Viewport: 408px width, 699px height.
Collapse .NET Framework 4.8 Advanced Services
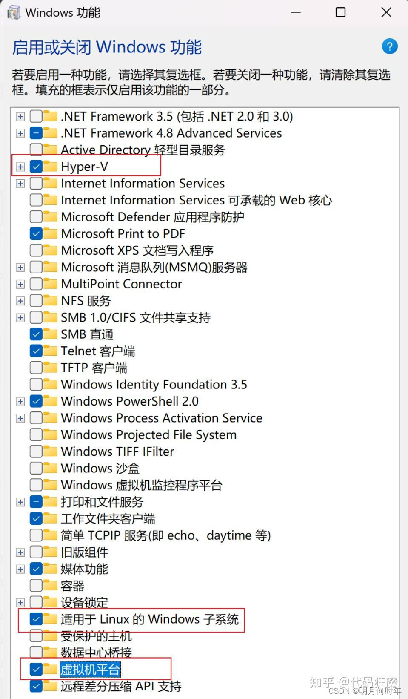pos(20,133)
